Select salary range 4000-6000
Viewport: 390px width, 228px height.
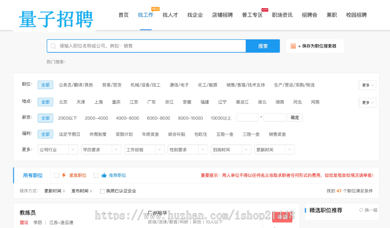pos(127,118)
